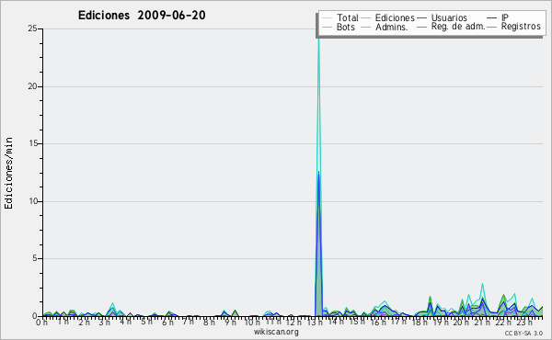The width and height of the screenshot is (552, 340).
Task: Click the y-axis value 25
Action: tap(32, 28)
